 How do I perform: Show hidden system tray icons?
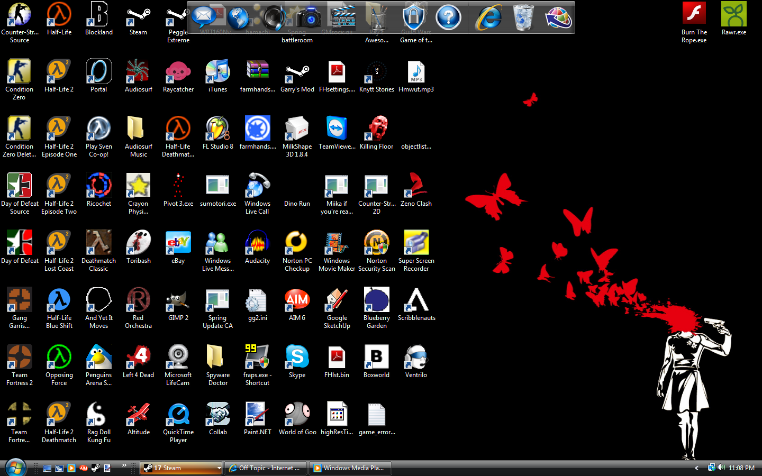pyautogui.click(x=697, y=468)
